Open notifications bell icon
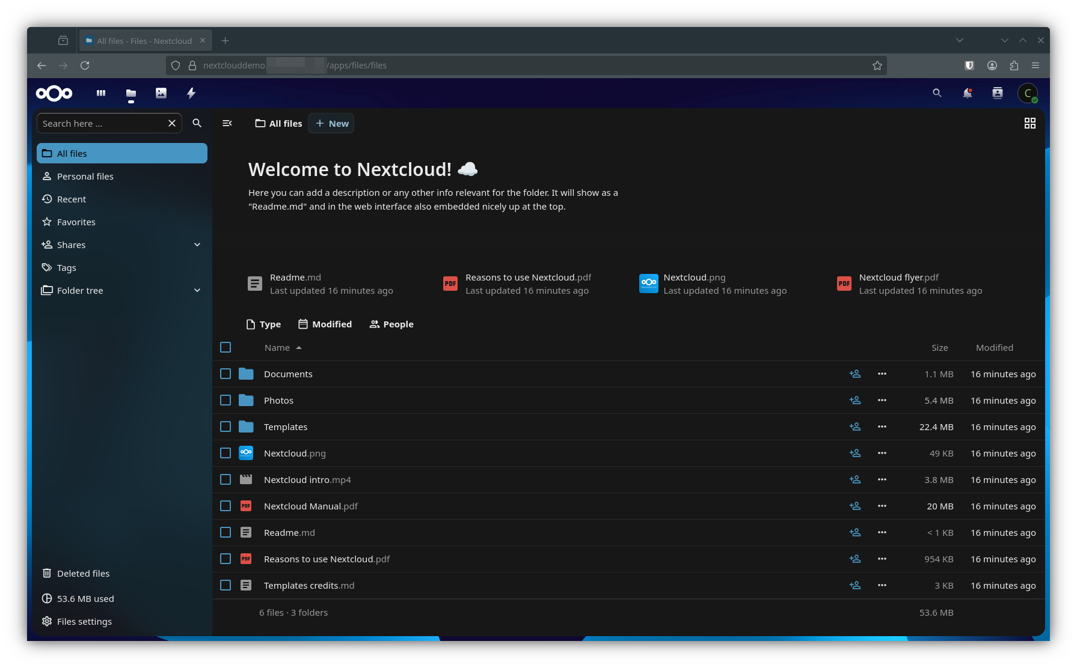 (967, 93)
